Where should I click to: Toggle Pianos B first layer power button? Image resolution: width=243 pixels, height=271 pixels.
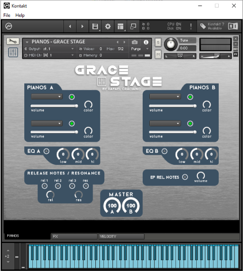[x=190, y=97]
